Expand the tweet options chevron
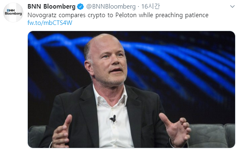 pyautogui.click(x=232, y=7)
